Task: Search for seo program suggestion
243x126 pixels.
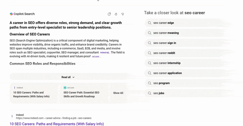Action: 184,83
